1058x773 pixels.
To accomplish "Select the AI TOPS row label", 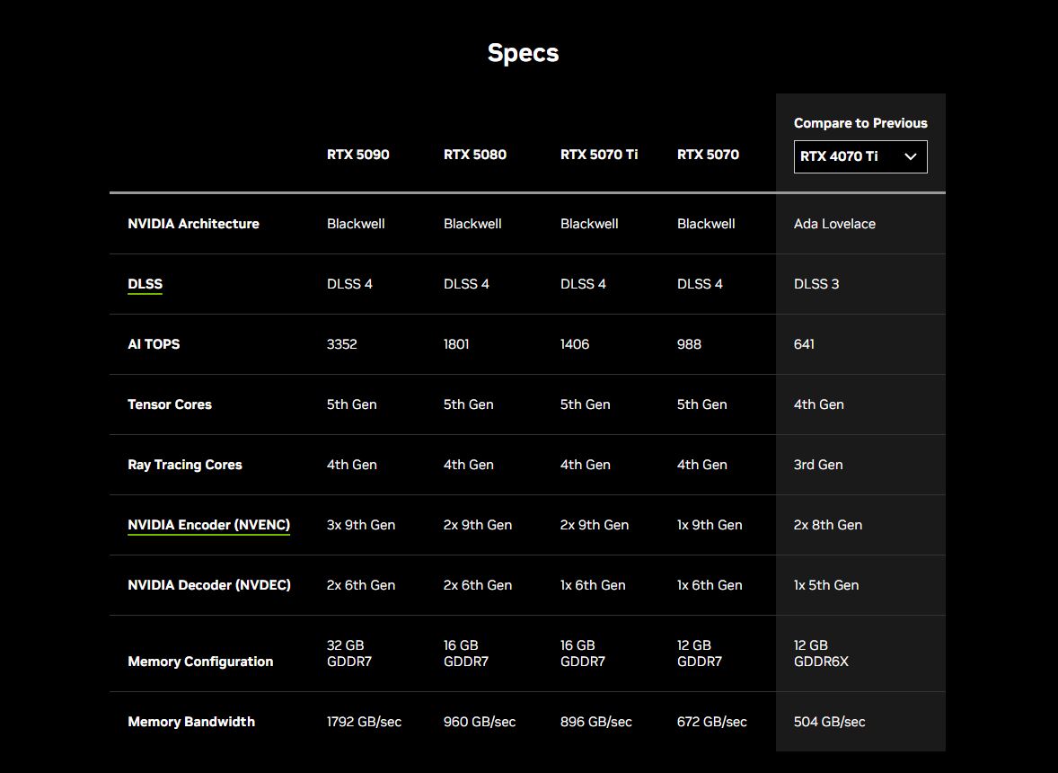I will [x=154, y=344].
